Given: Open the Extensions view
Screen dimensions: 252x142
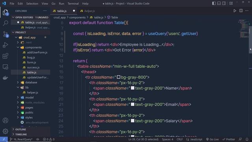Looking at the screenshot, I should point(5,56).
